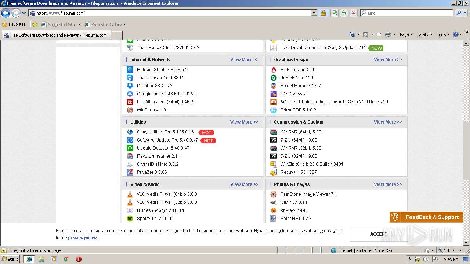Click the address bar URL field

173,13
